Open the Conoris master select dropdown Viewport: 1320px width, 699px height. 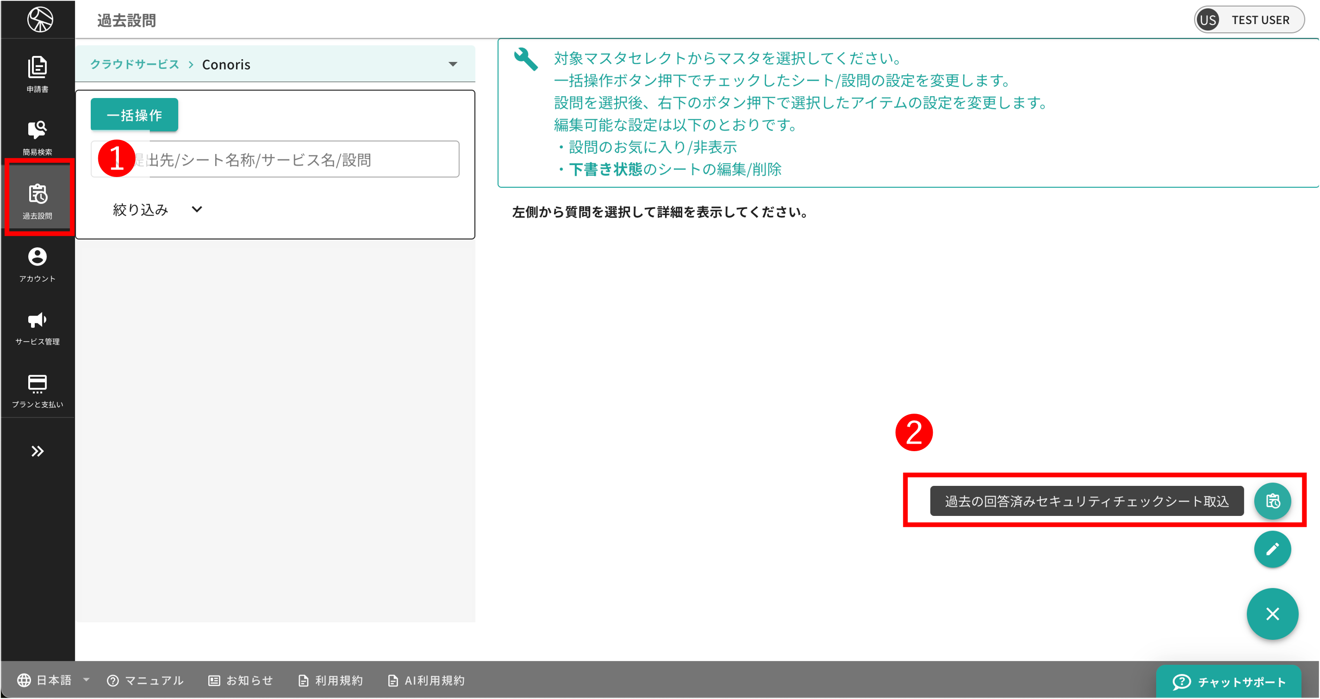453,64
